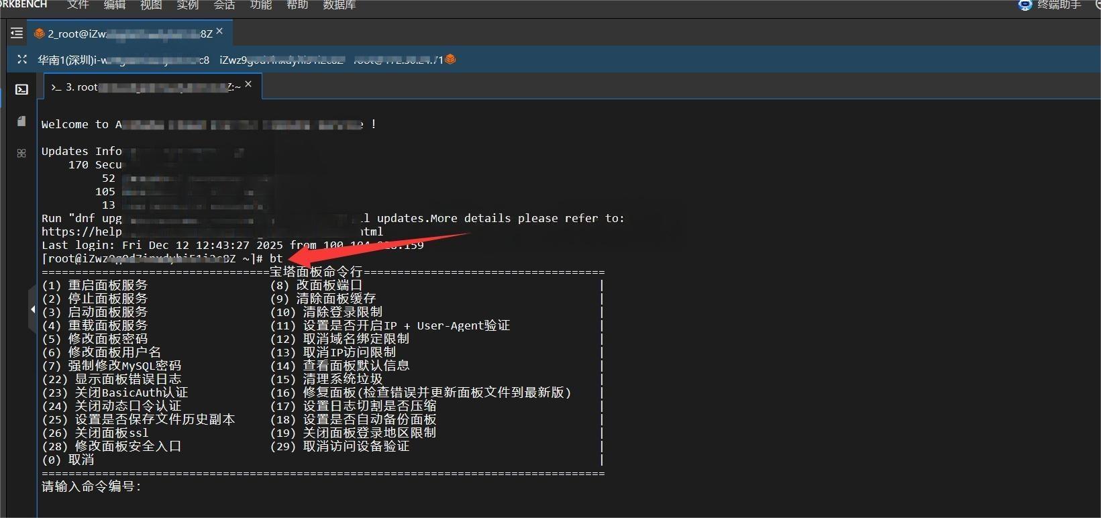Click option (24) 关闭动态口令认证
The image size is (1101, 518).
tap(111, 406)
